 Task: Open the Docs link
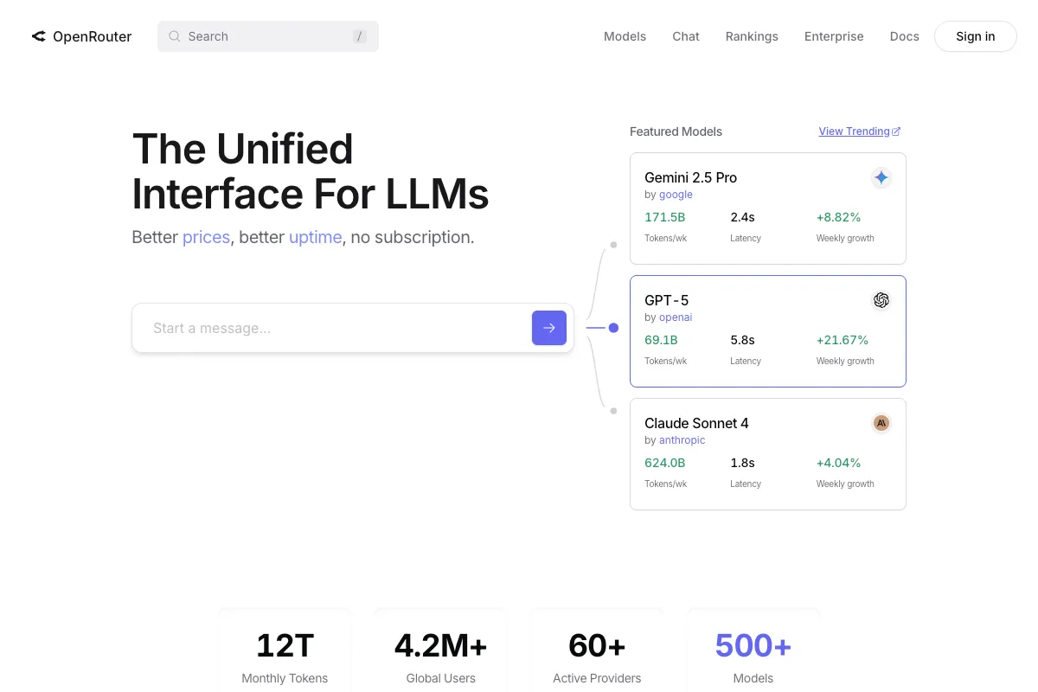pos(904,36)
